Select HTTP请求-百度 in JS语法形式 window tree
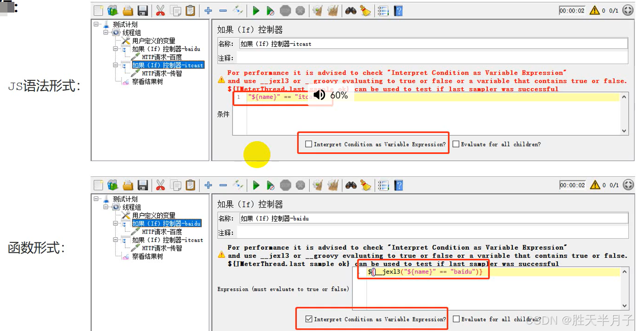 (x=161, y=57)
